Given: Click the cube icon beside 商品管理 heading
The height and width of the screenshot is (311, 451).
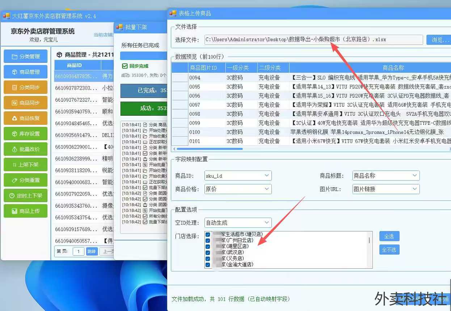Looking at the screenshot, I should (60, 55).
